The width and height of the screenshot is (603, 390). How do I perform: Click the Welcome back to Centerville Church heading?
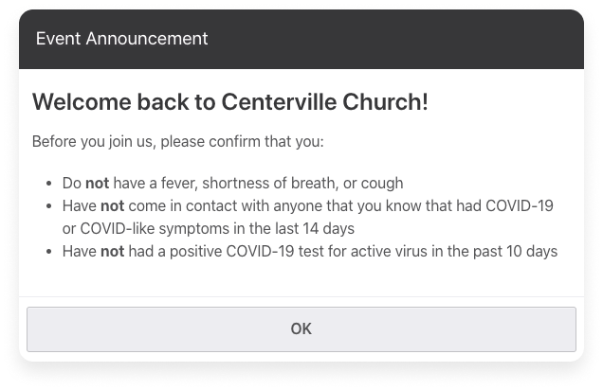(229, 102)
